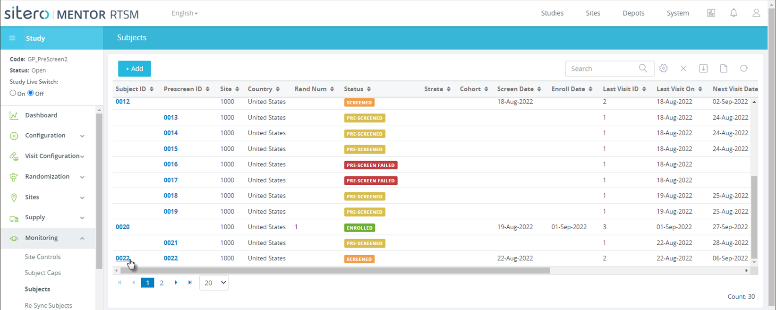776x310 pixels.
Task: Open Subject Caps under Monitoring
Action: tap(43, 273)
